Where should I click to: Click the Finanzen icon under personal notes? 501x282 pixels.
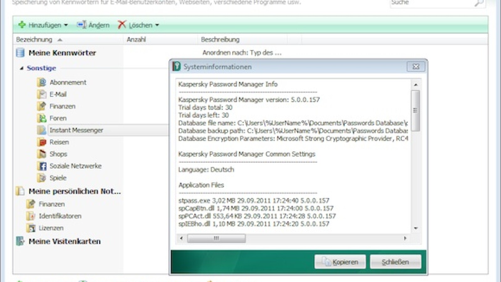point(31,204)
